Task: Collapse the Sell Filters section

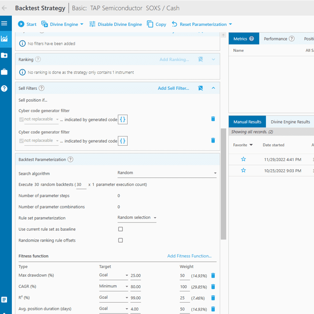Action: point(213,88)
